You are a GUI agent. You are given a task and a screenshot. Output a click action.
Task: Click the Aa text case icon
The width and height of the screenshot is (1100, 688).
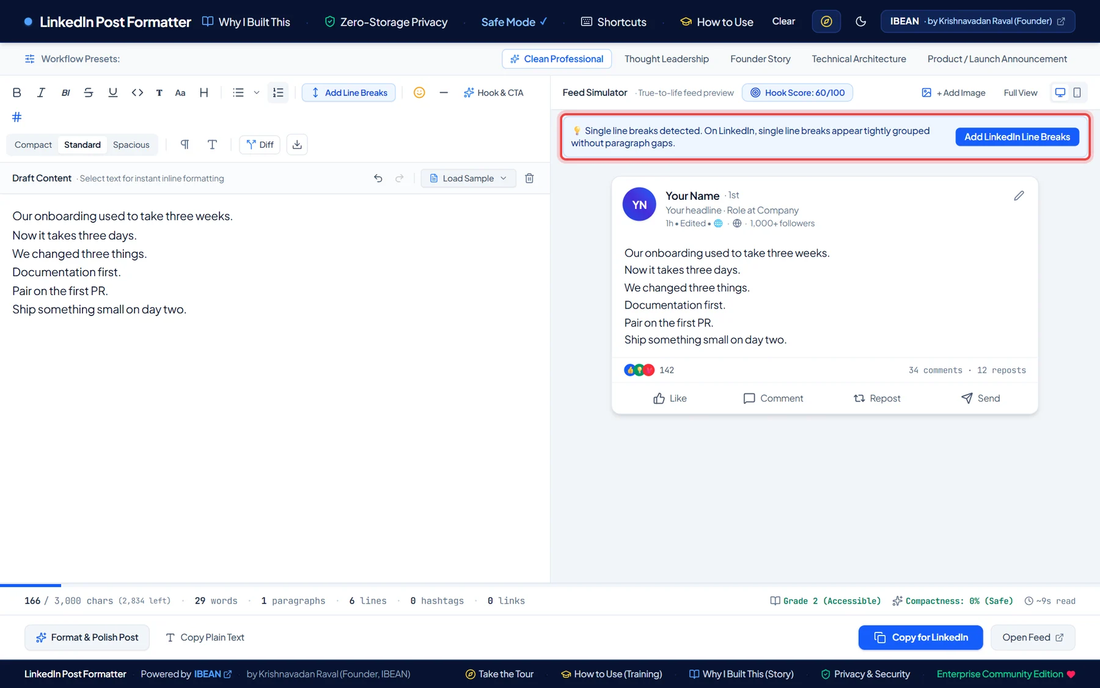(x=180, y=93)
